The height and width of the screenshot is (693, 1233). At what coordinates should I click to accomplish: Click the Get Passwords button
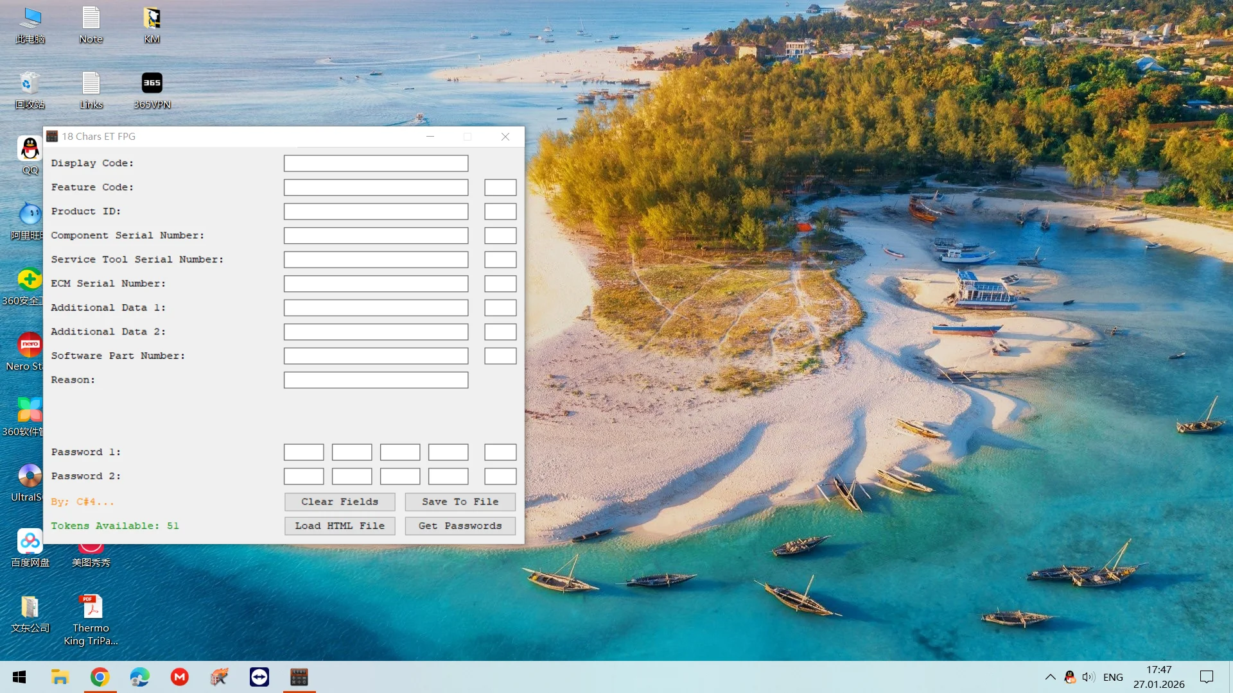[460, 526]
